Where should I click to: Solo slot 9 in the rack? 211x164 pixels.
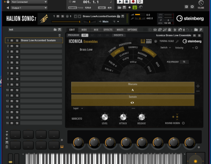pos(17,85)
